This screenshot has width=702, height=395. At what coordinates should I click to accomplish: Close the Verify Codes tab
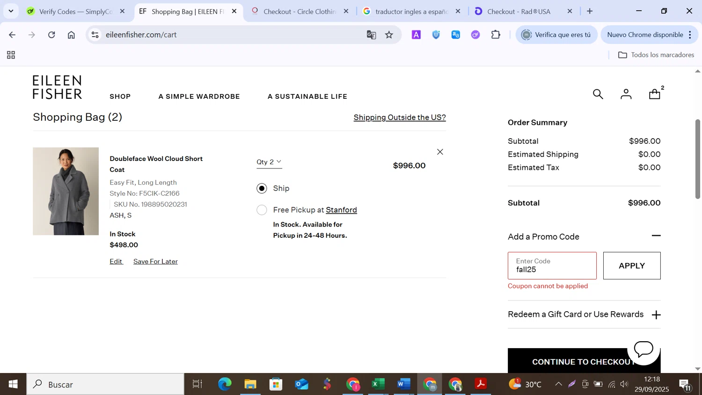(x=122, y=11)
